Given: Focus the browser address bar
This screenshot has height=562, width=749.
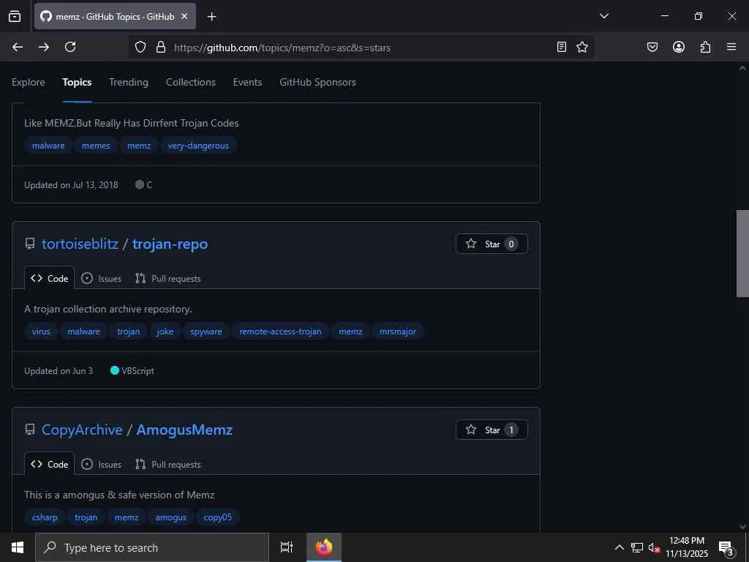Looking at the screenshot, I should tap(363, 48).
